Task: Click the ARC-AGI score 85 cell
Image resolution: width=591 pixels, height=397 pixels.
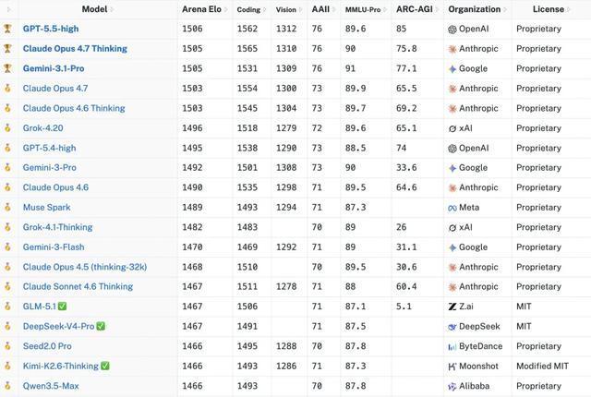Action: click(401, 29)
